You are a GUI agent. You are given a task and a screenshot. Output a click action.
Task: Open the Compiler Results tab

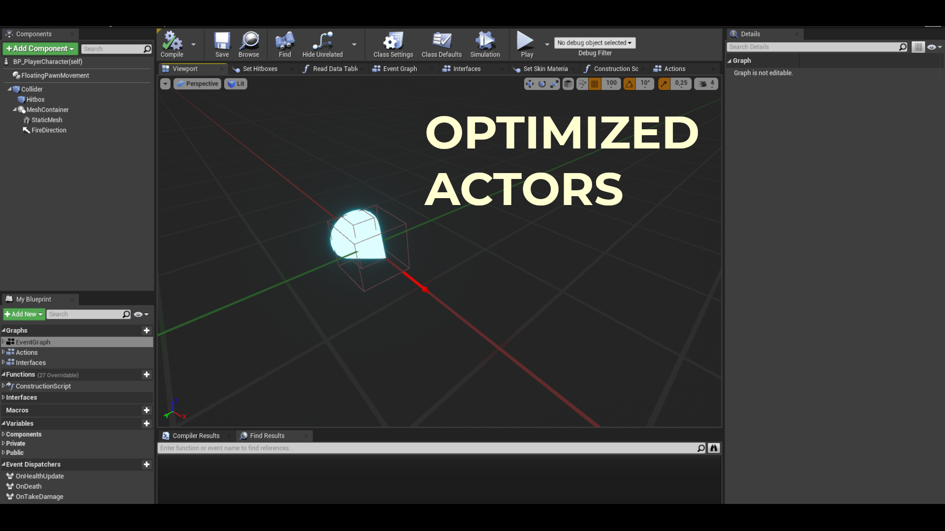(x=195, y=436)
